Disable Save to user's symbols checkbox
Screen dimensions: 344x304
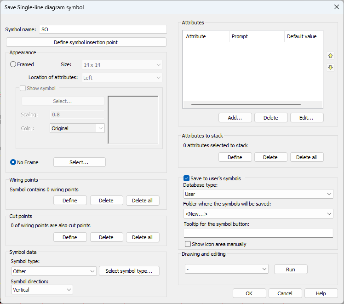(x=187, y=178)
